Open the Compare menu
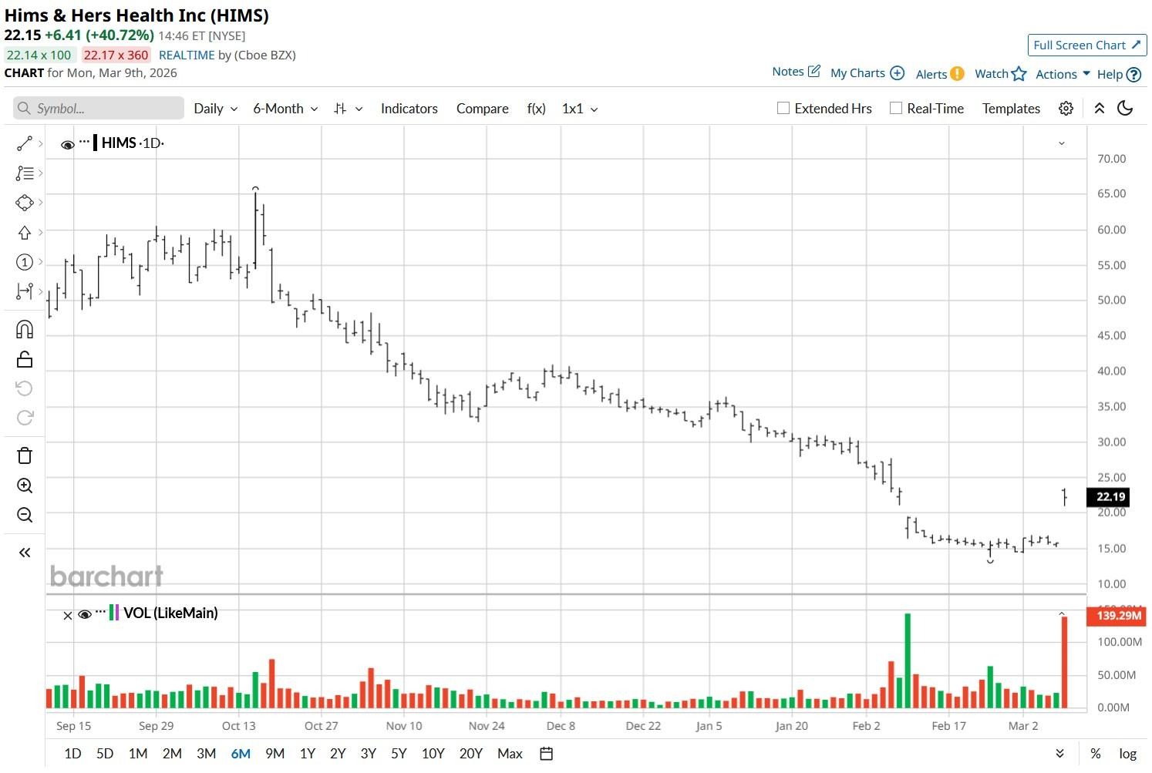 (483, 109)
